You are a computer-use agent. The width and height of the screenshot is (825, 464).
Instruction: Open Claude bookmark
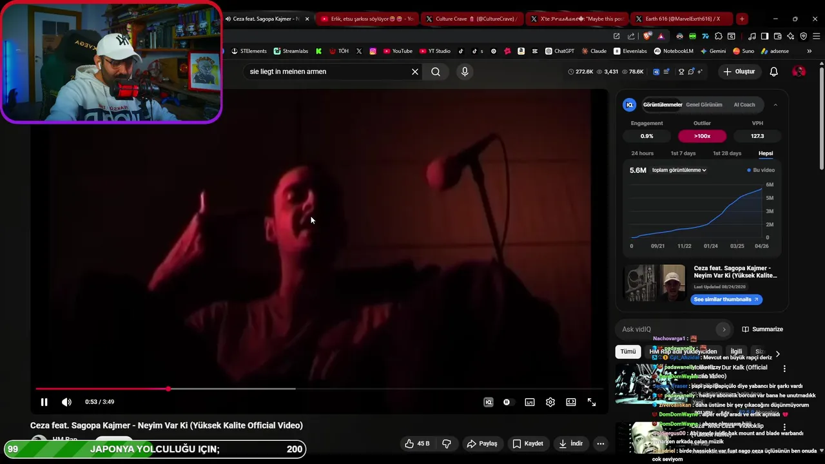(594, 51)
